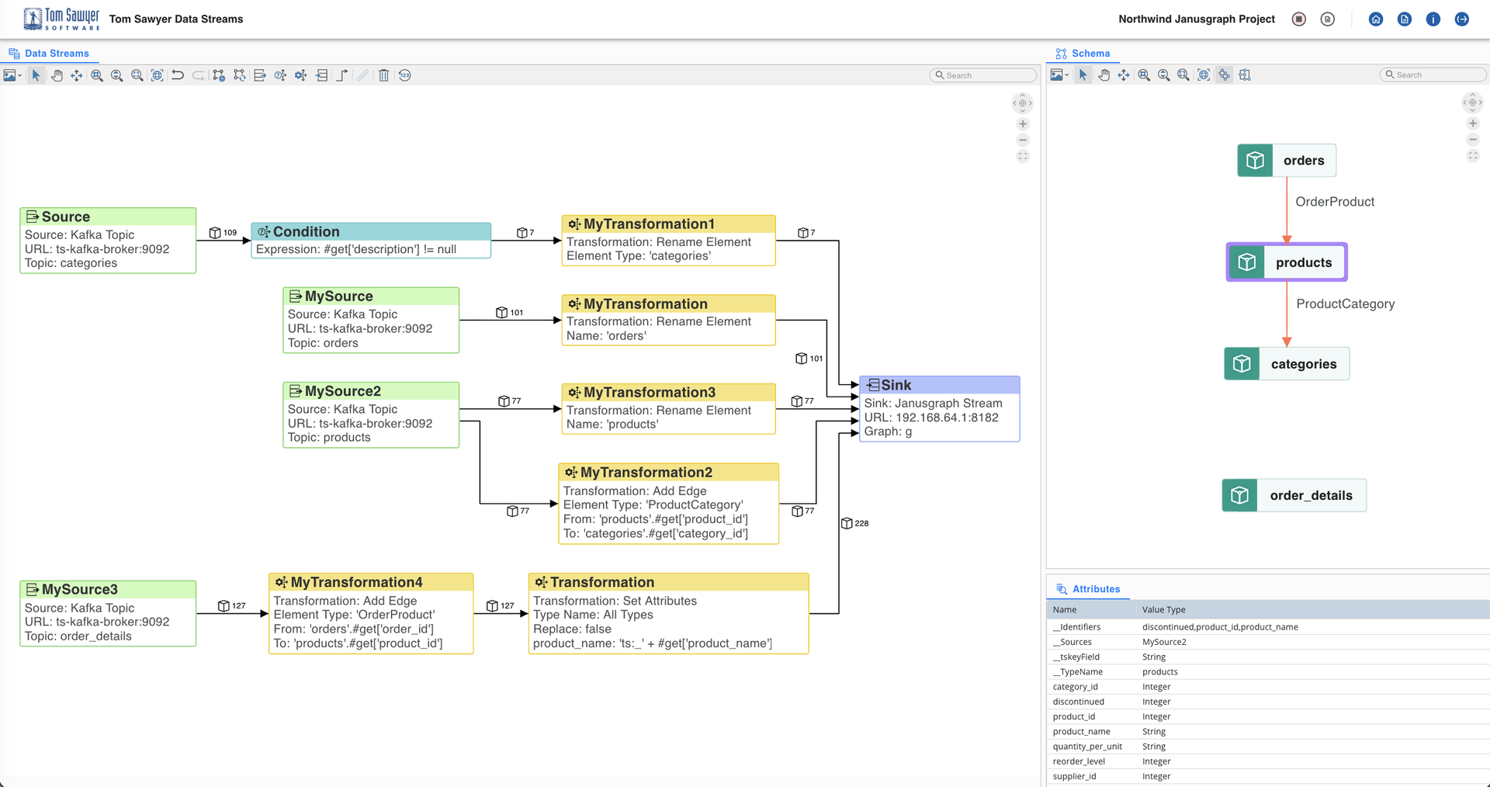
Task: Open app information via the info icon
Action: (1433, 19)
